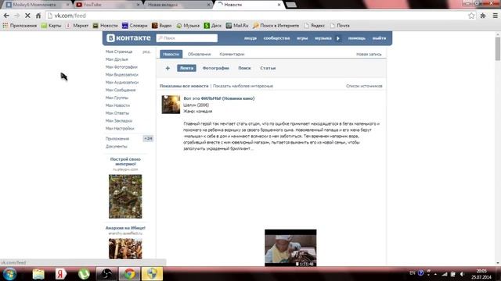Screen dimensions: 501x281
Task: Click ред. next to Моя Страница
Action: 146,52
